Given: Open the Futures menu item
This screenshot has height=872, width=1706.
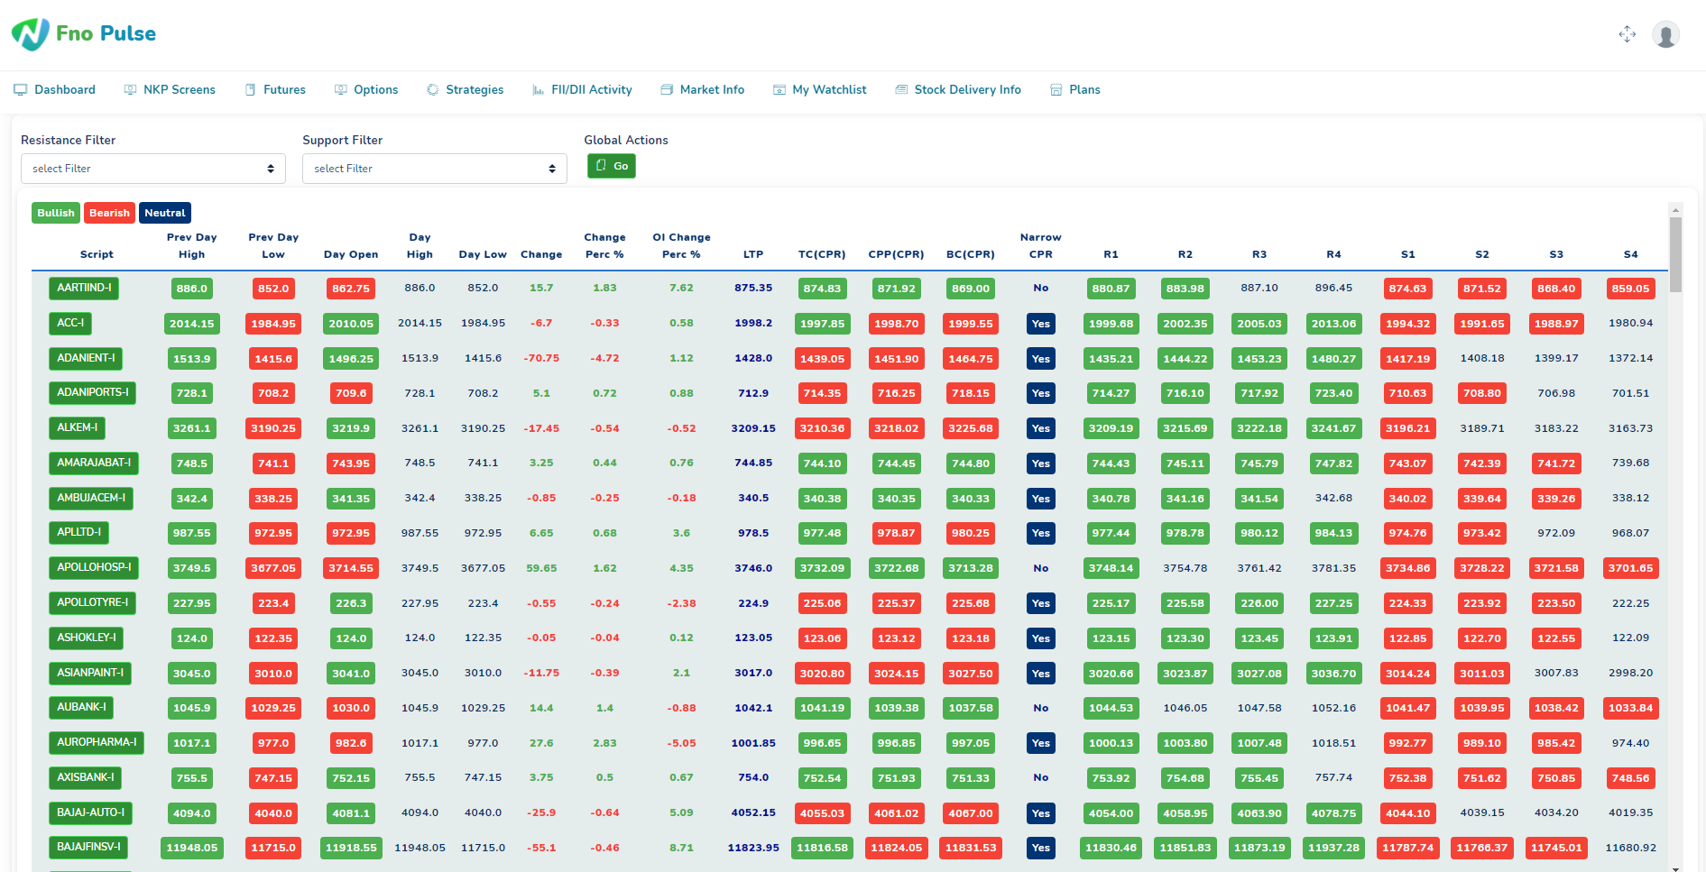Looking at the screenshot, I should [284, 90].
